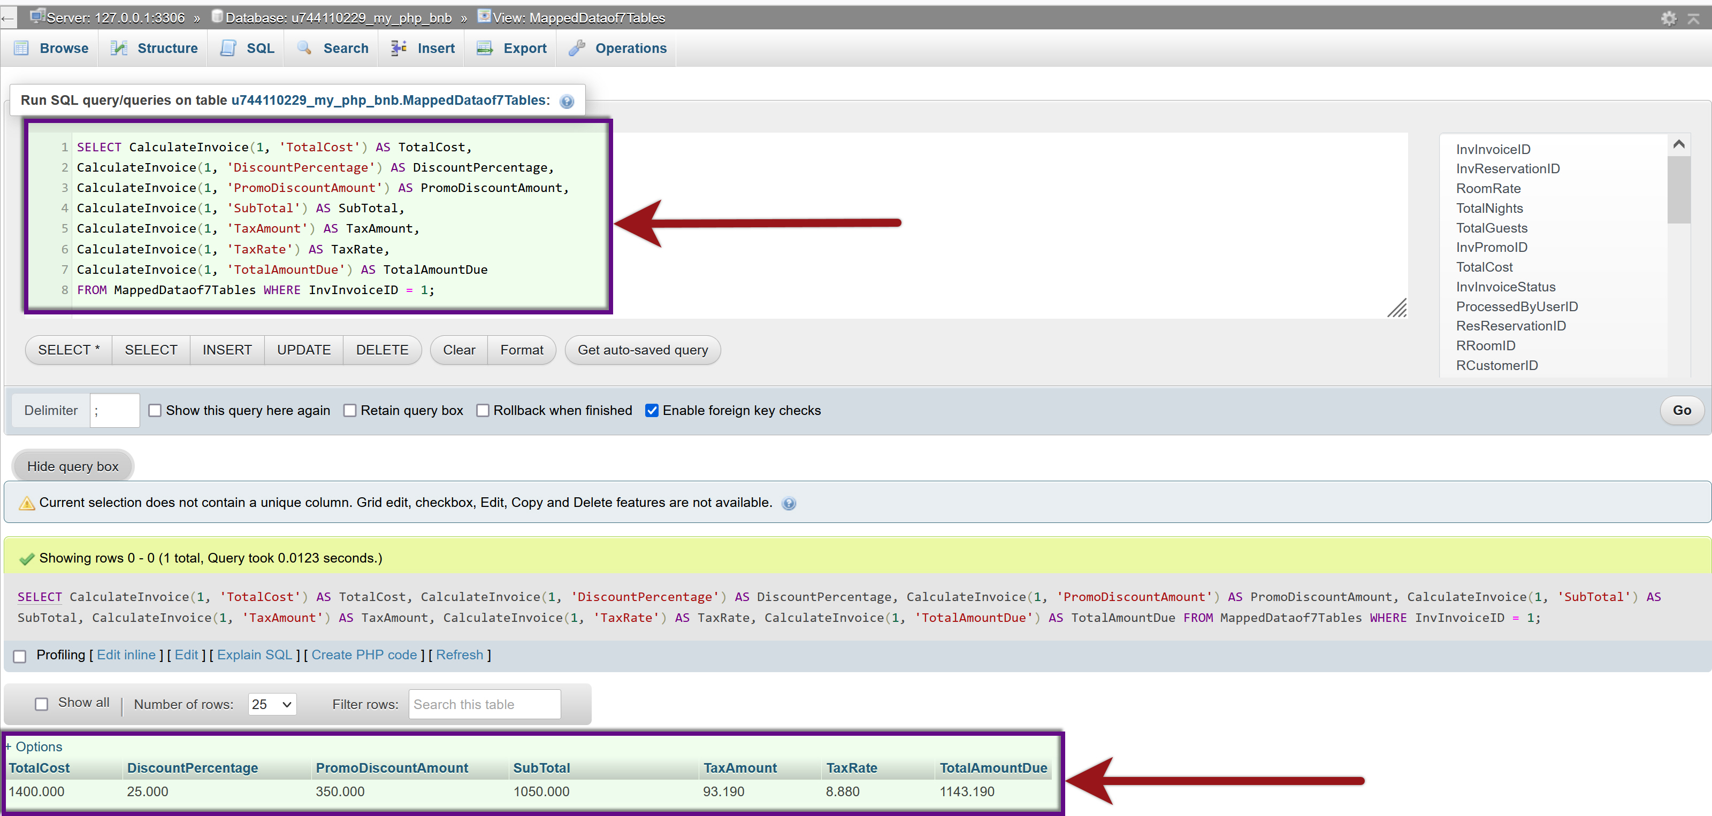The height and width of the screenshot is (816, 1712).
Task: Open the Search tab
Action: [345, 48]
